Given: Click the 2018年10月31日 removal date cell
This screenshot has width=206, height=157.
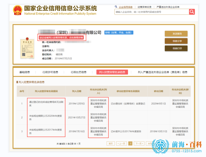Looking at the screenshot, I should pos(159,131).
